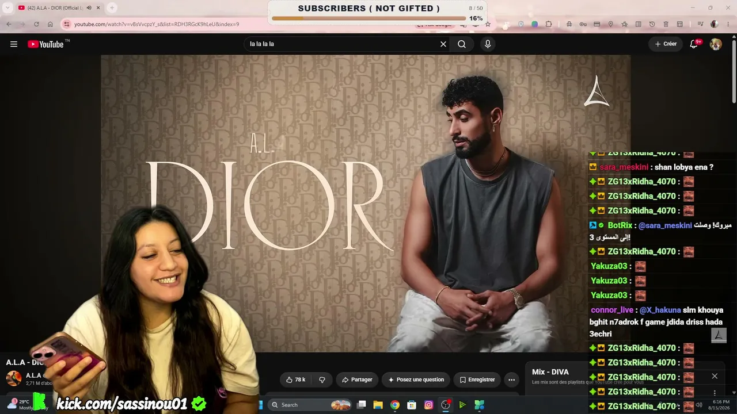
Task: Reload the page with the browser refresh icon
Action: pyautogui.click(x=36, y=24)
